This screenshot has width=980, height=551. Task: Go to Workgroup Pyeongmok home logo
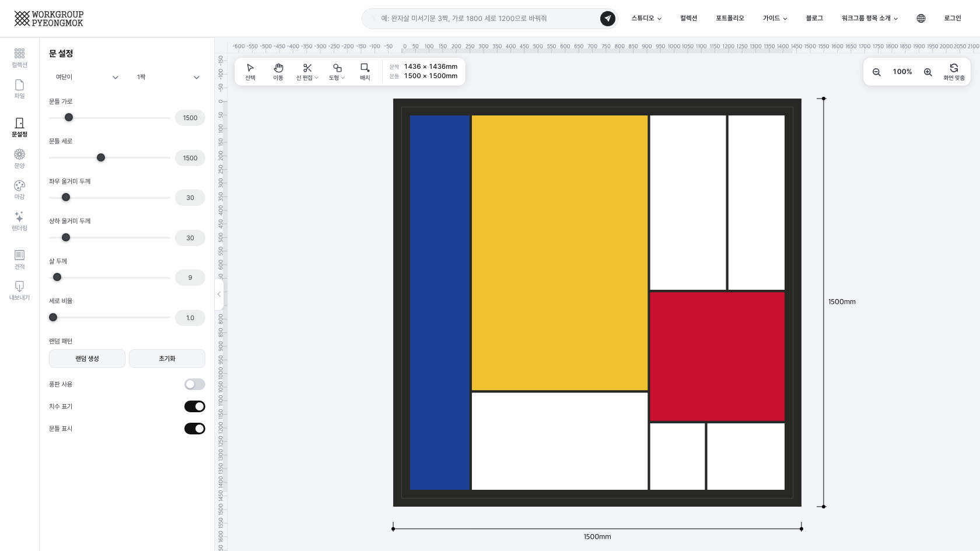[x=49, y=19]
